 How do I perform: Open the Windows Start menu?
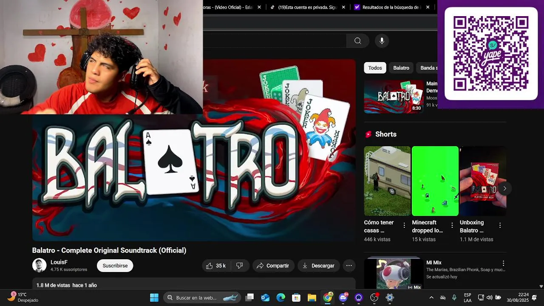[154, 297]
